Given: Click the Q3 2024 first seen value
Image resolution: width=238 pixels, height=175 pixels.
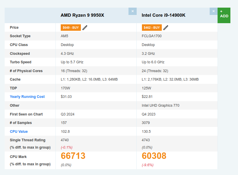Looking at the screenshot, I should coord(67,114).
